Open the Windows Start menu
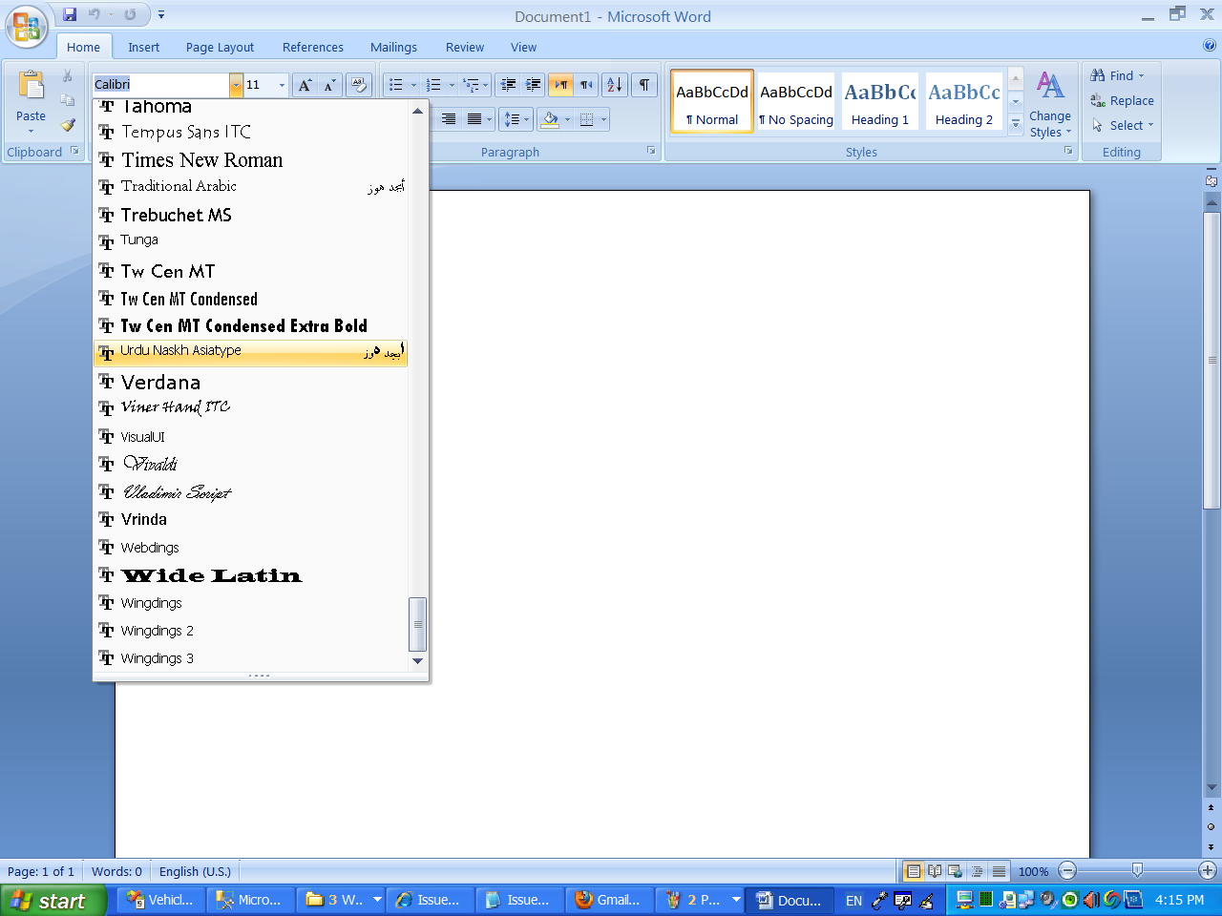Screen dimensions: 1222x916 tap(53, 900)
